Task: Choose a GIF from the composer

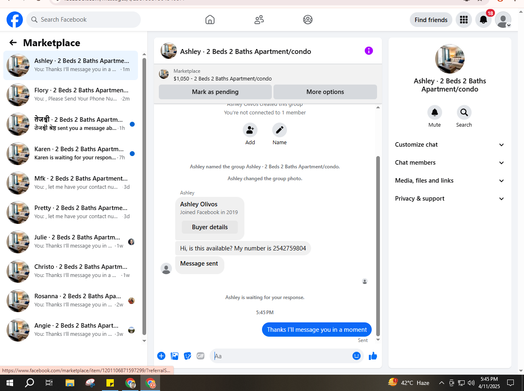Action: tap(201, 356)
